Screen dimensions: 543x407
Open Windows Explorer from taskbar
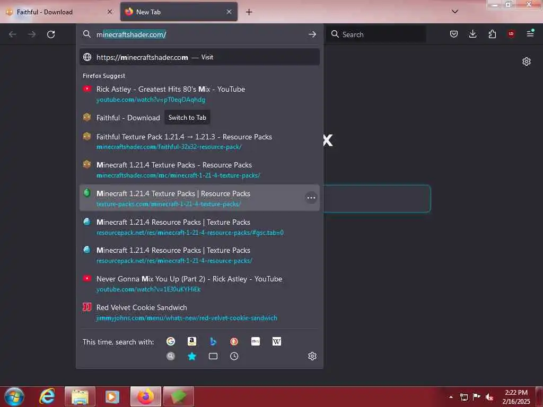pyautogui.click(x=80, y=396)
